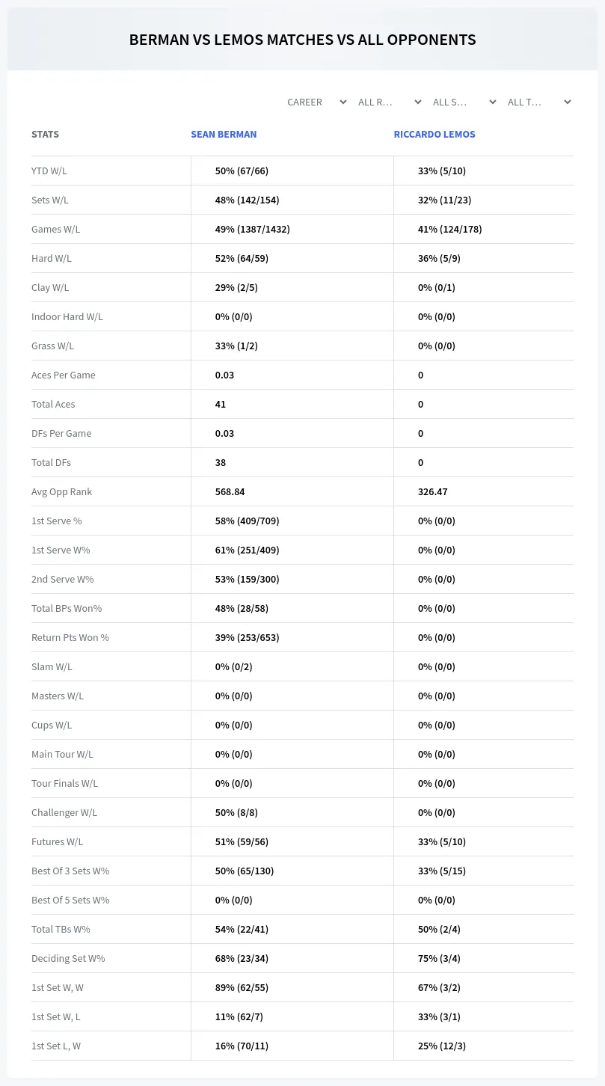Image resolution: width=605 pixels, height=1086 pixels.
Task: Click Lemos's Total TBs W% value 50% (2/4)
Action: (x=439, y=929)
